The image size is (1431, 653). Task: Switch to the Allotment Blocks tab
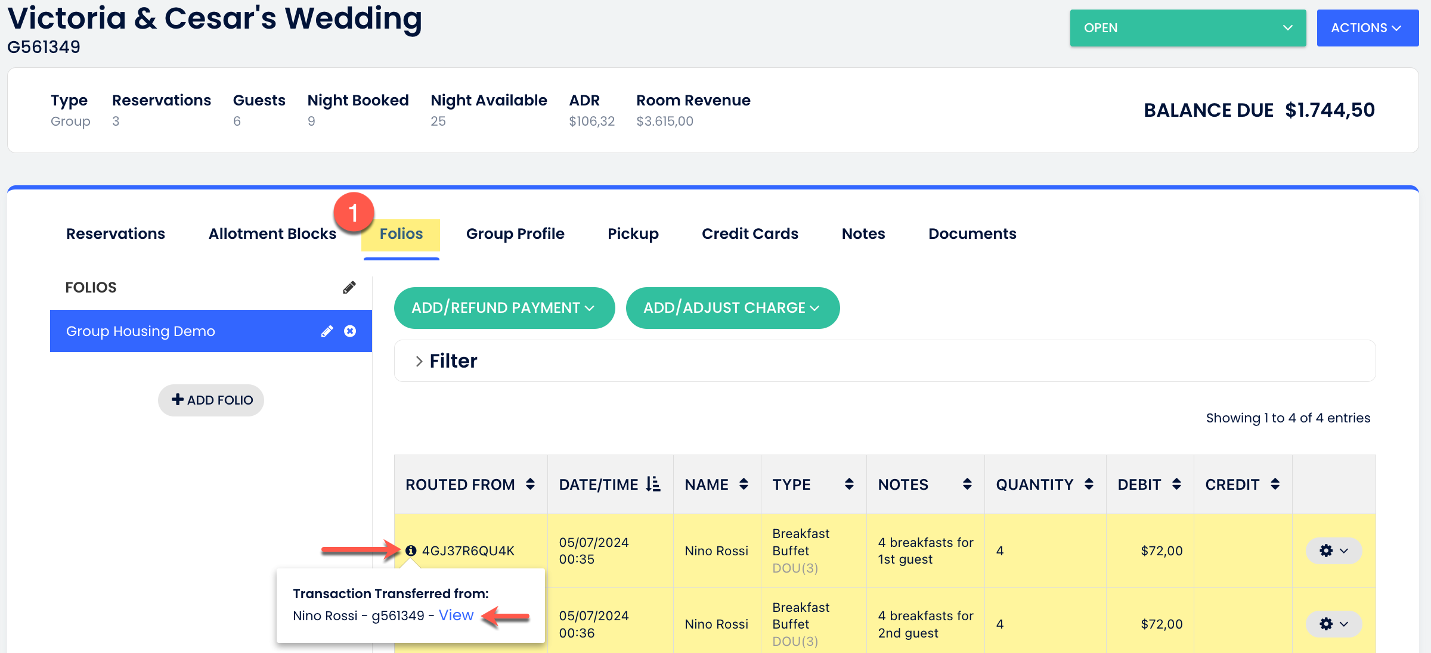(x=272, y=234)
